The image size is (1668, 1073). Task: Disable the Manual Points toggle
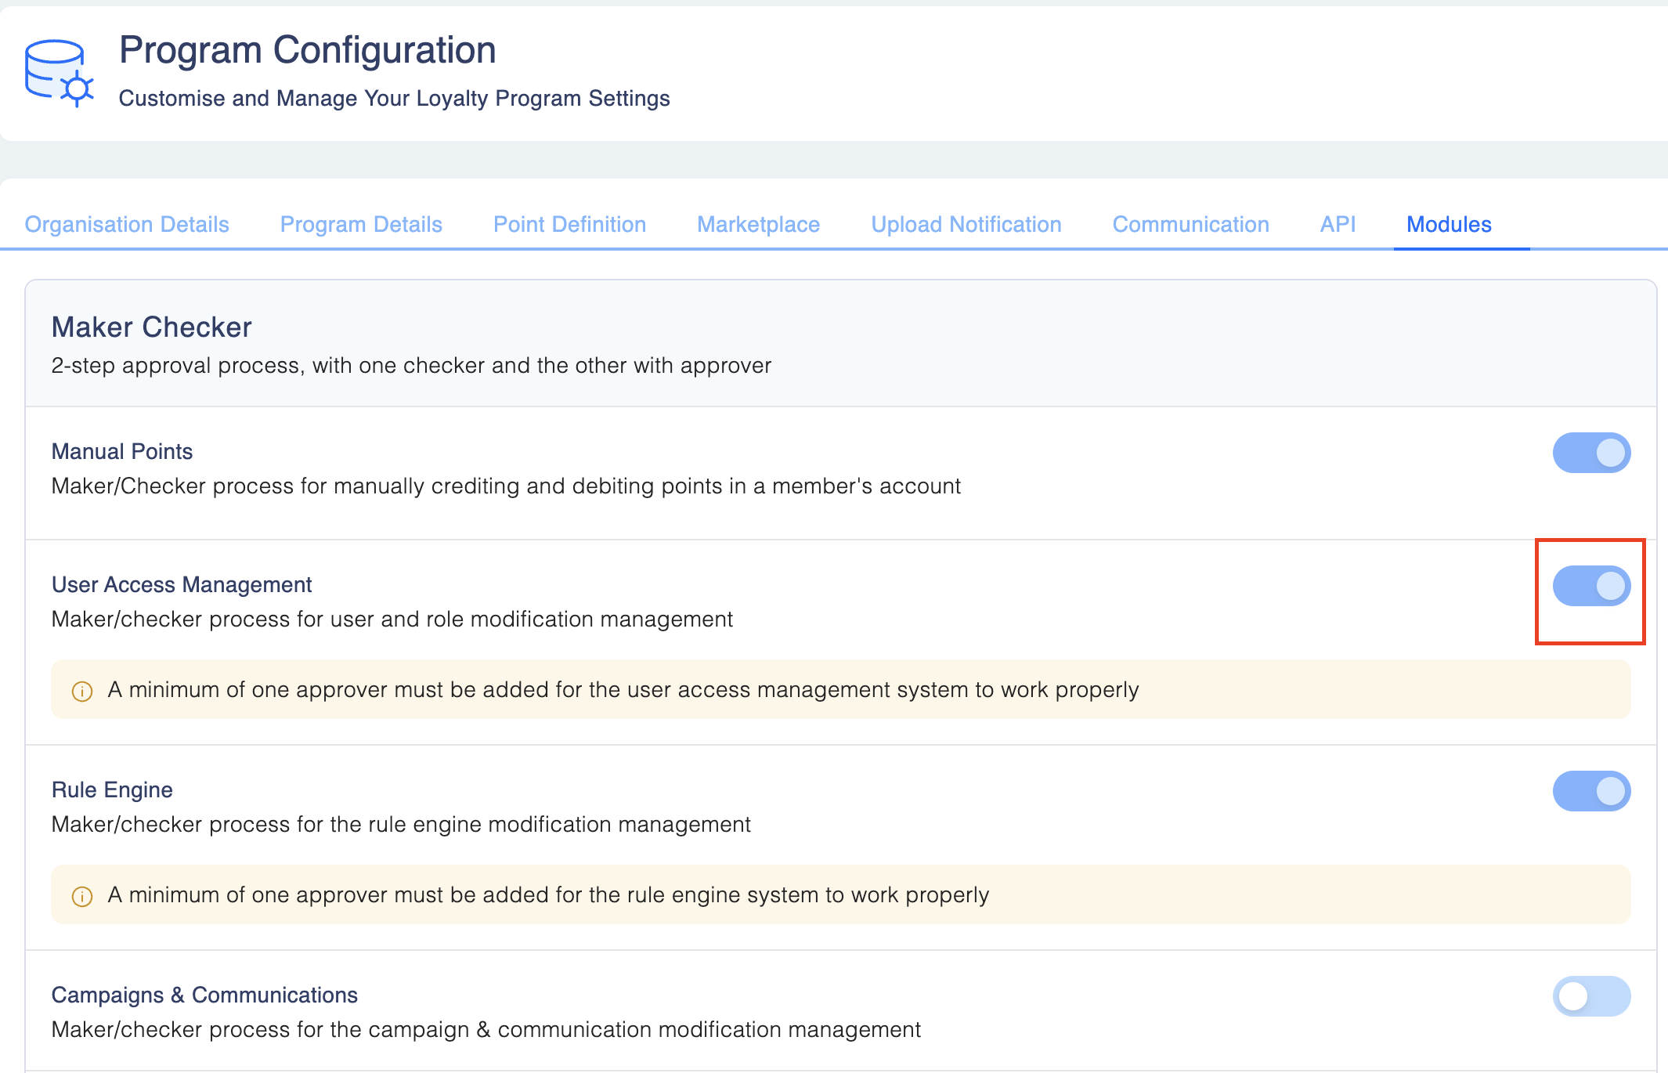pyautogui.click(x=1591, y=453)
